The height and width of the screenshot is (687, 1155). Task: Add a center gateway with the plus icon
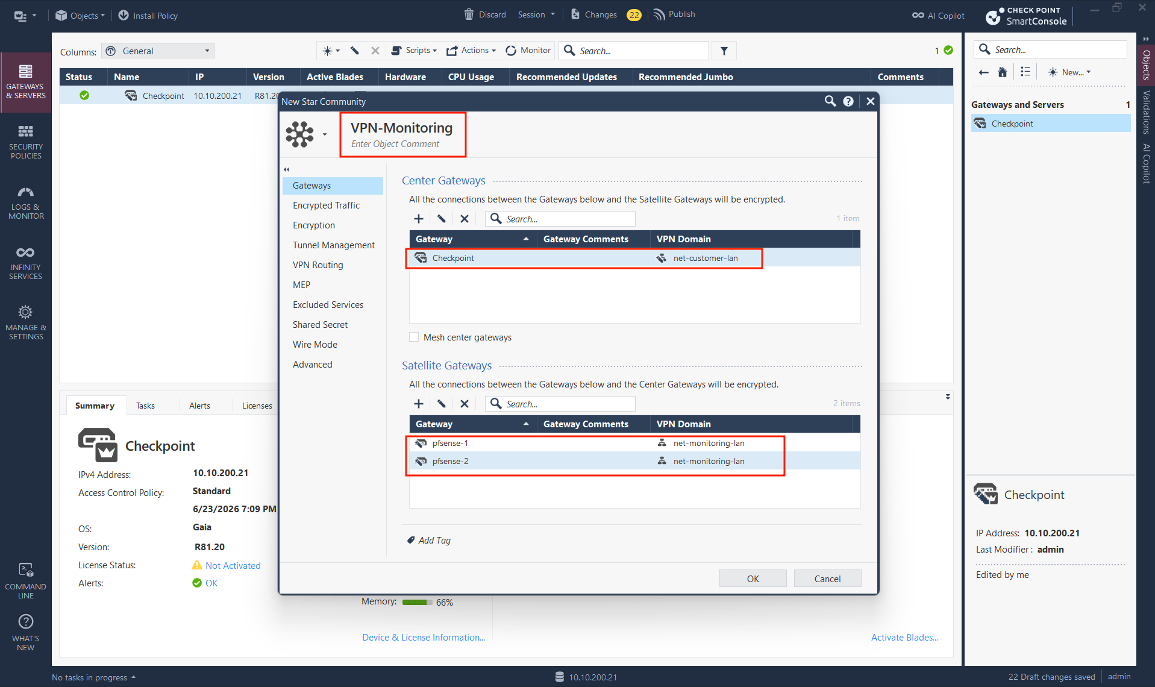(419, 219)
